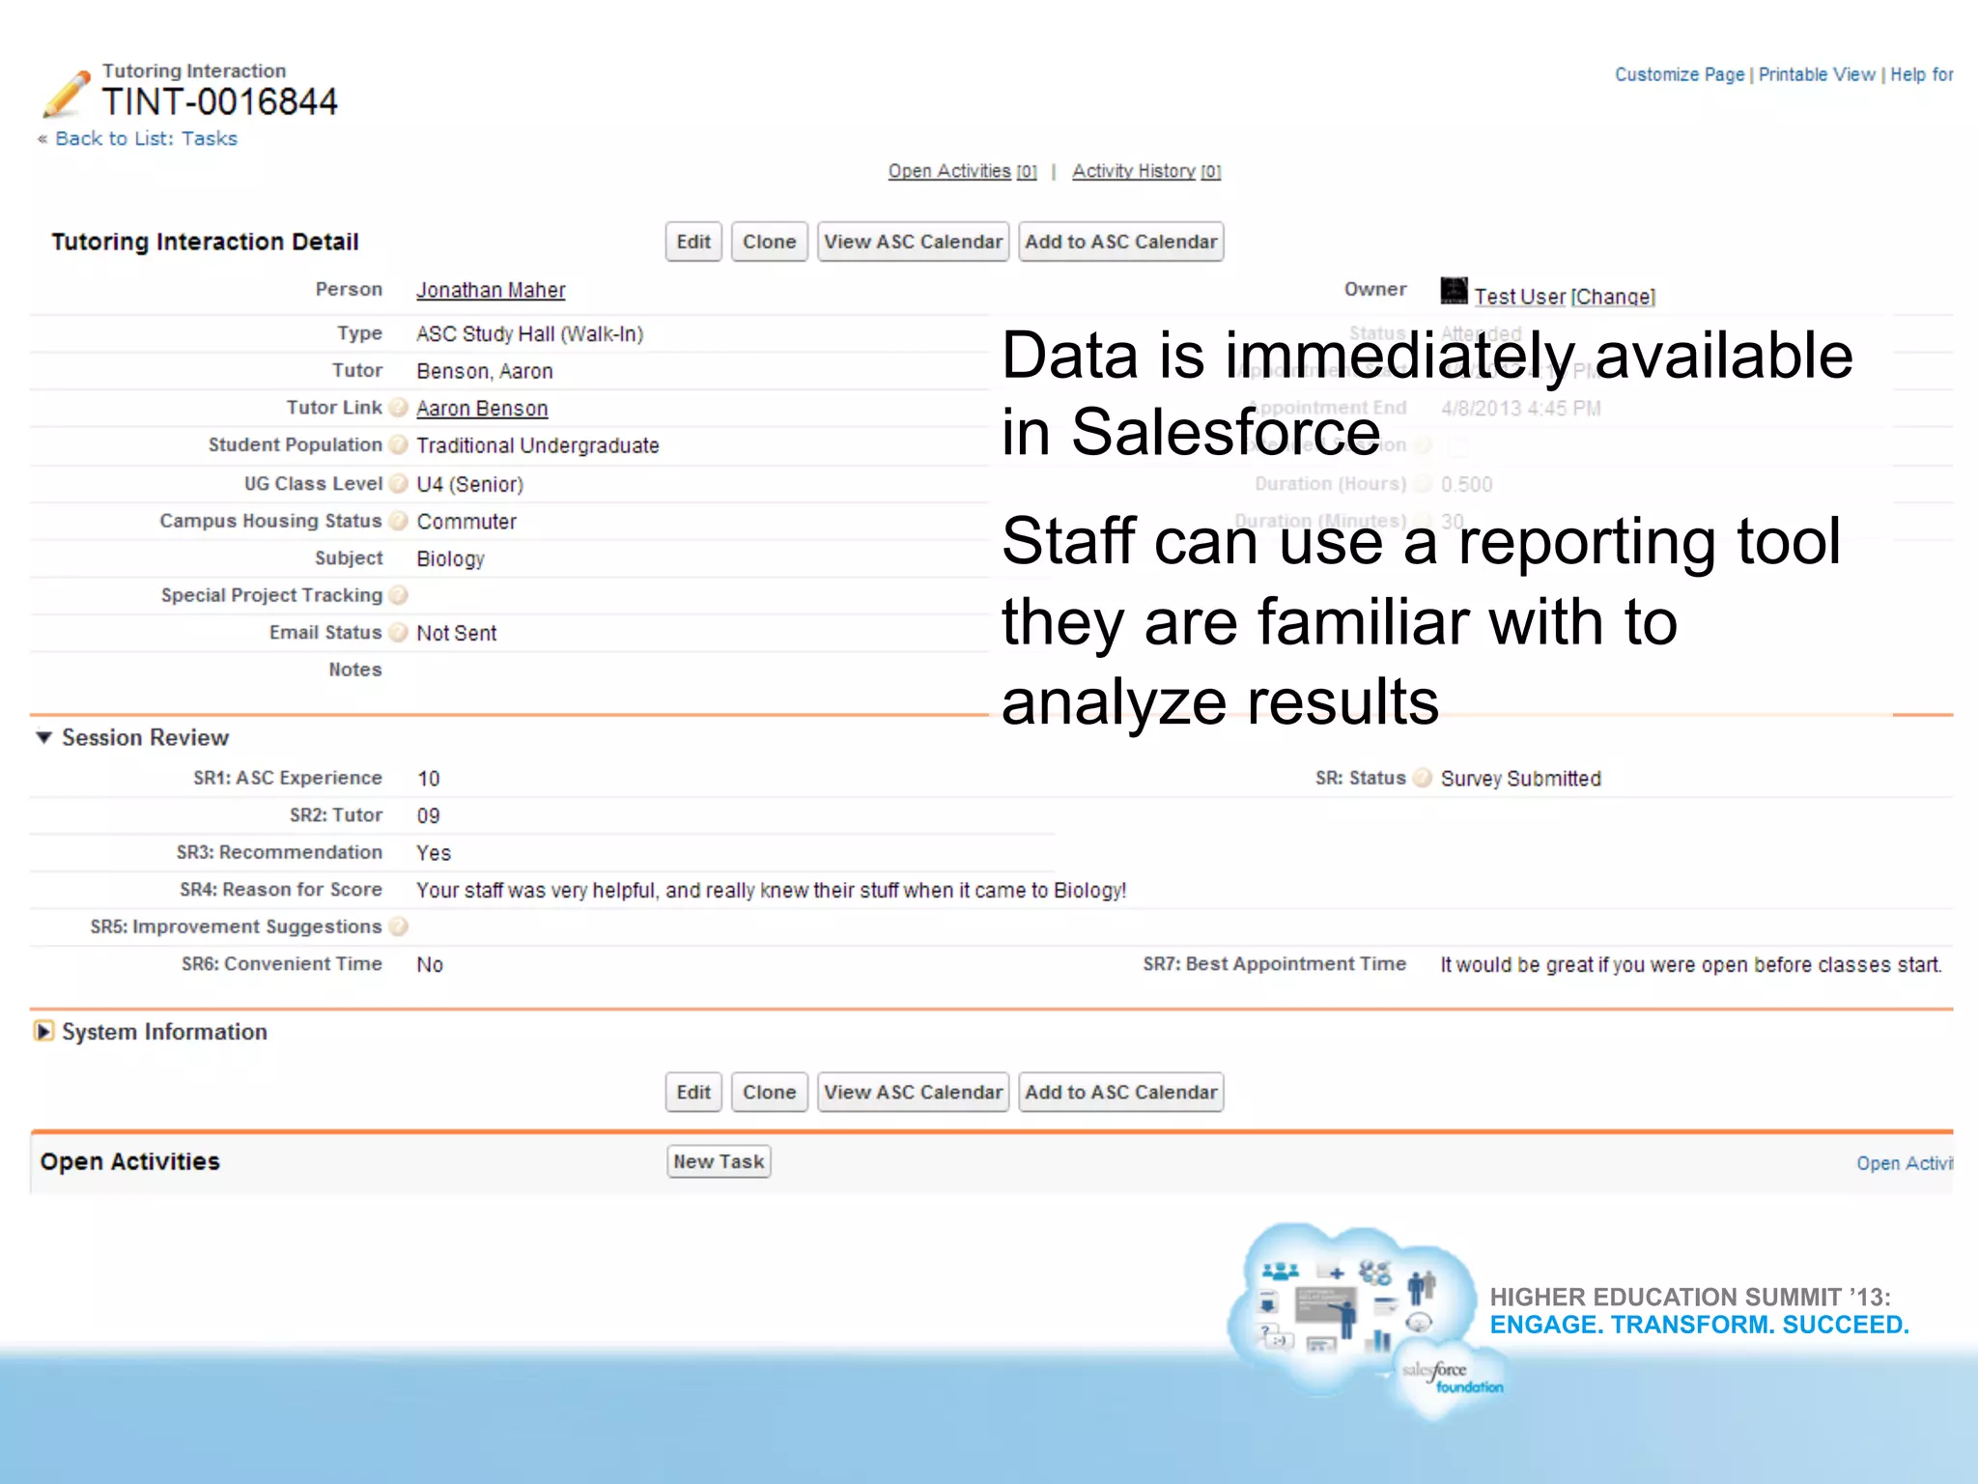The image size is (1978, 1484).
Task: Open Aaron Benson tutor link
Action: click(x=482, y=409)
